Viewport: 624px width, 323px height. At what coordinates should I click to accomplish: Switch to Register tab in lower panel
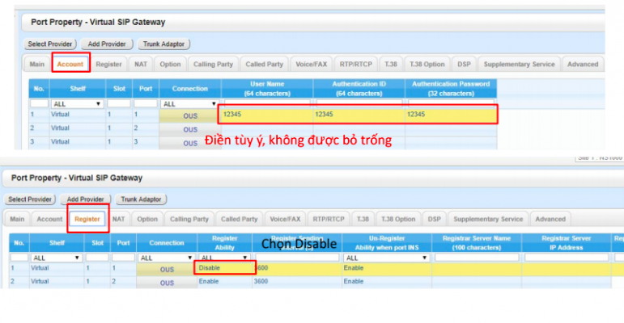pos(87,219)
